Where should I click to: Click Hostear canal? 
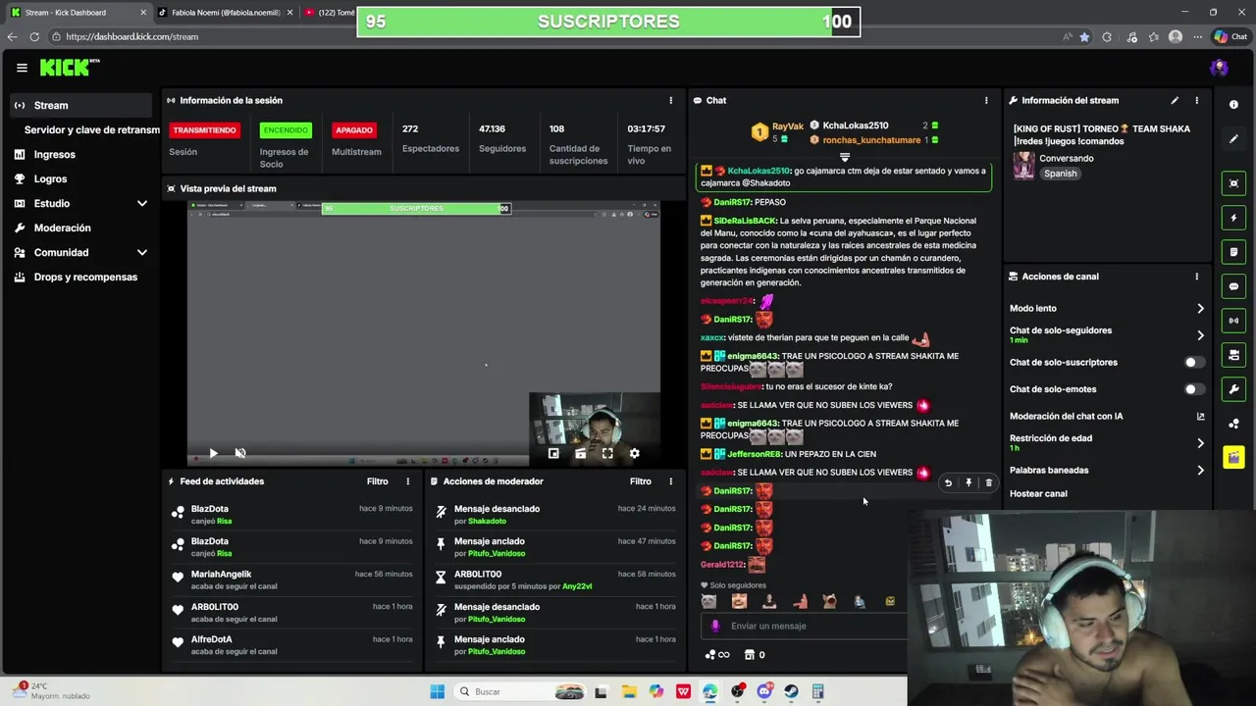click(x=1038, y=493)
